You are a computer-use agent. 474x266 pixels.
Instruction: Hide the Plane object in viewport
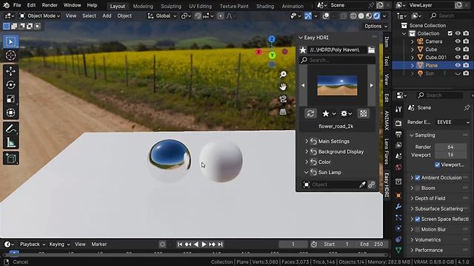coord(458,65)
